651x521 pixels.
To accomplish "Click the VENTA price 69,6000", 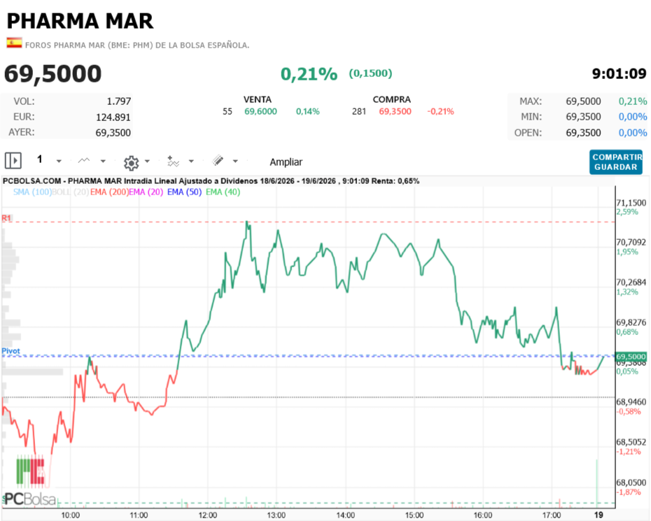I will coord(260,112).
